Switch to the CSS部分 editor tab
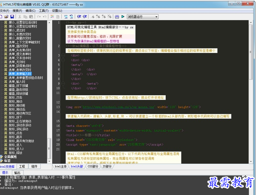This screenshot has height=195, width=257. point(93,167)
